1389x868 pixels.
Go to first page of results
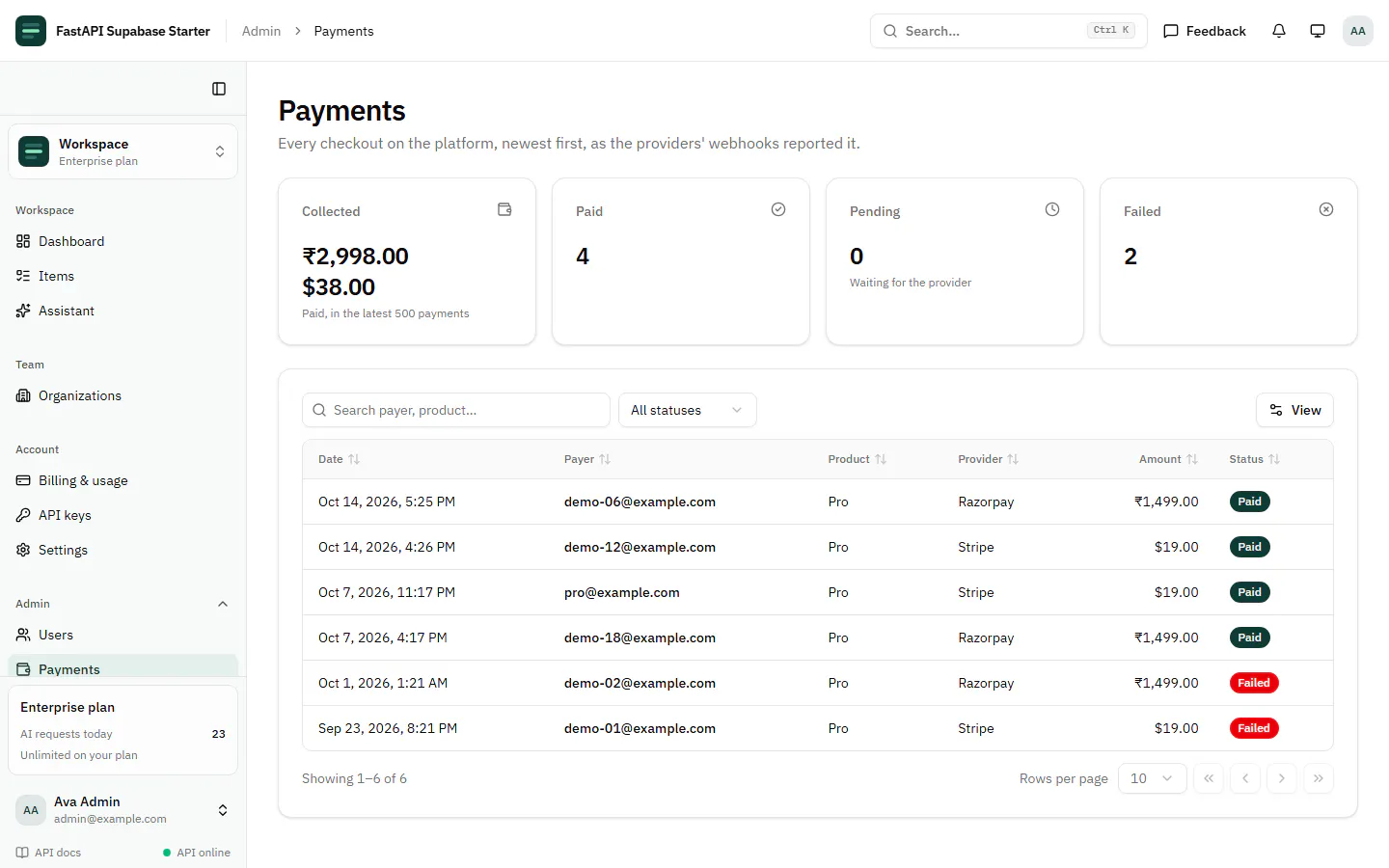point(1209,778)
